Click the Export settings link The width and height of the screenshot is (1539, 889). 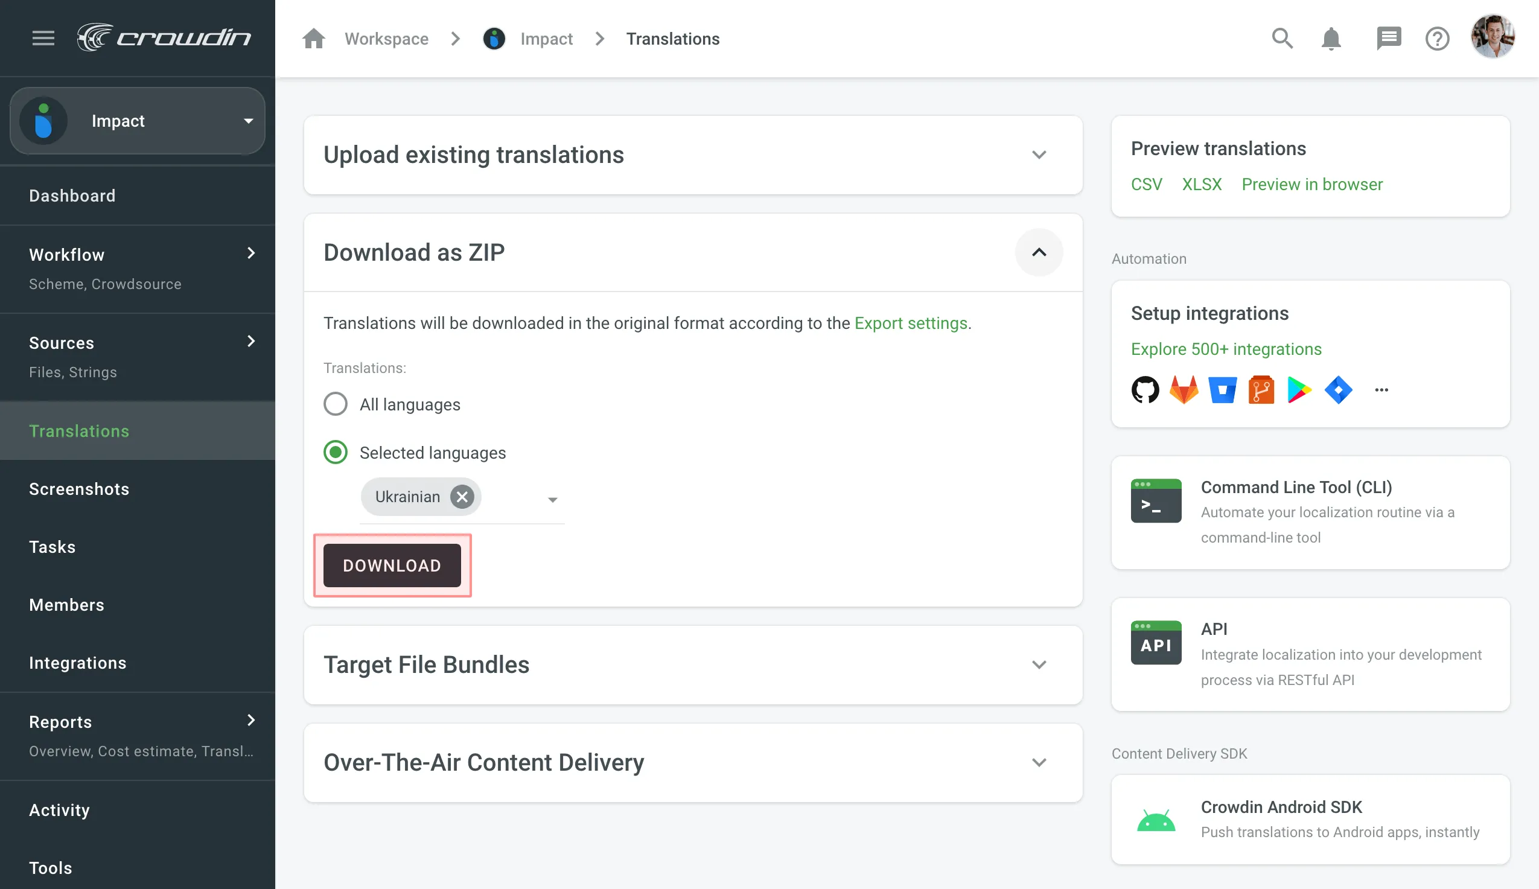(910, 323)
